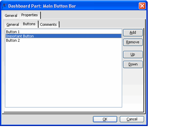This screenshot has height=132, width=176.
Task: Remove the selected button entry
Action: (x=133, y=42)
